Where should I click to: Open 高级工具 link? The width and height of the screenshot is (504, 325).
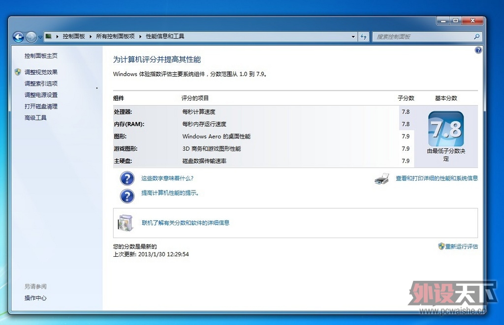pyautogui.click(x=35, y=118)
